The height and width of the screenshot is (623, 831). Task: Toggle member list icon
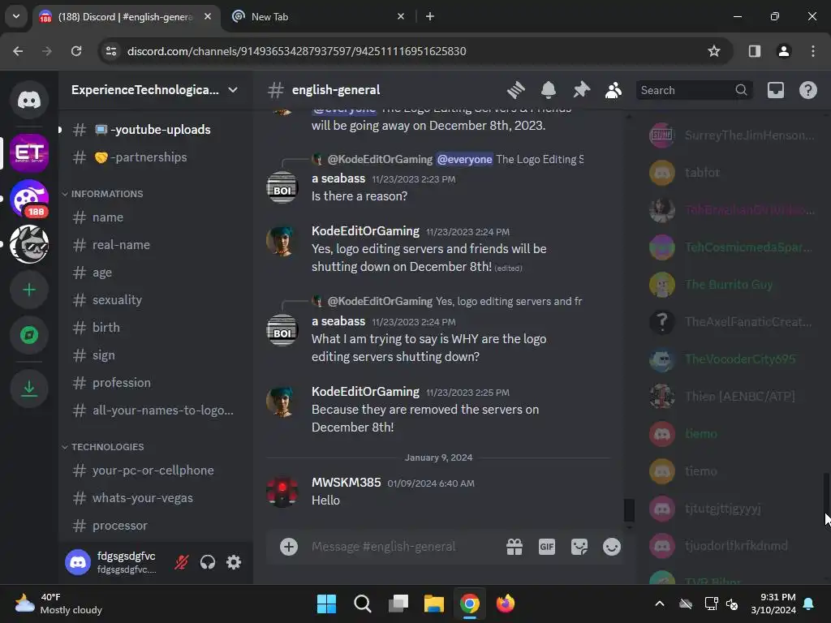tap(614, 90)
